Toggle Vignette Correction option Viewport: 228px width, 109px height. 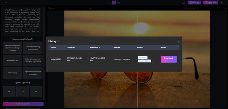click(33, 73)
